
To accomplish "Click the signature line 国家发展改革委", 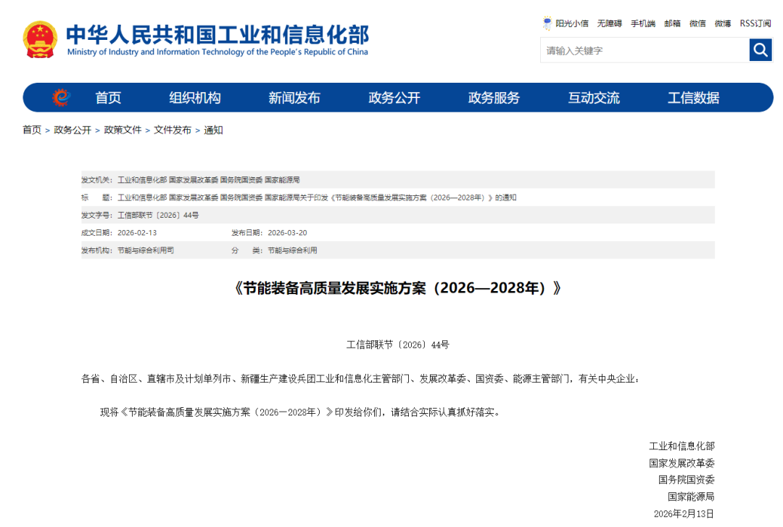I will pyautogui.click(x=681, y=463).
